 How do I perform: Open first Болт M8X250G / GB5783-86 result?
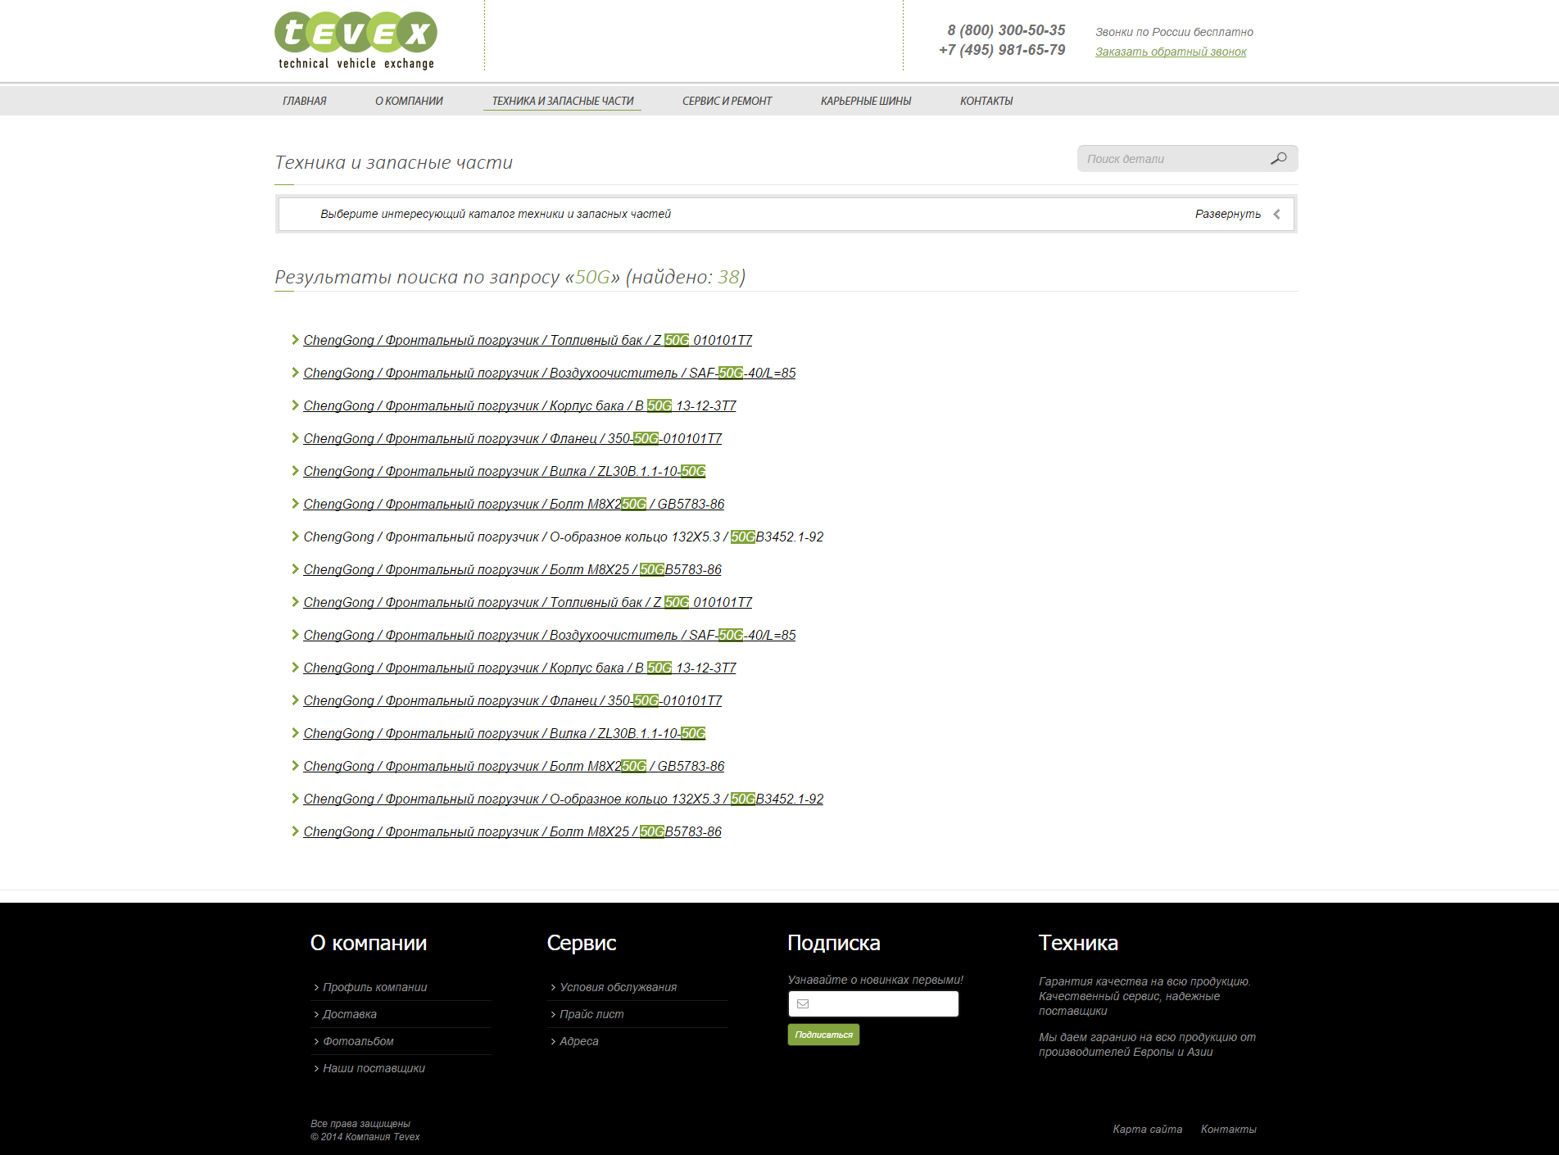click(514, 504)
